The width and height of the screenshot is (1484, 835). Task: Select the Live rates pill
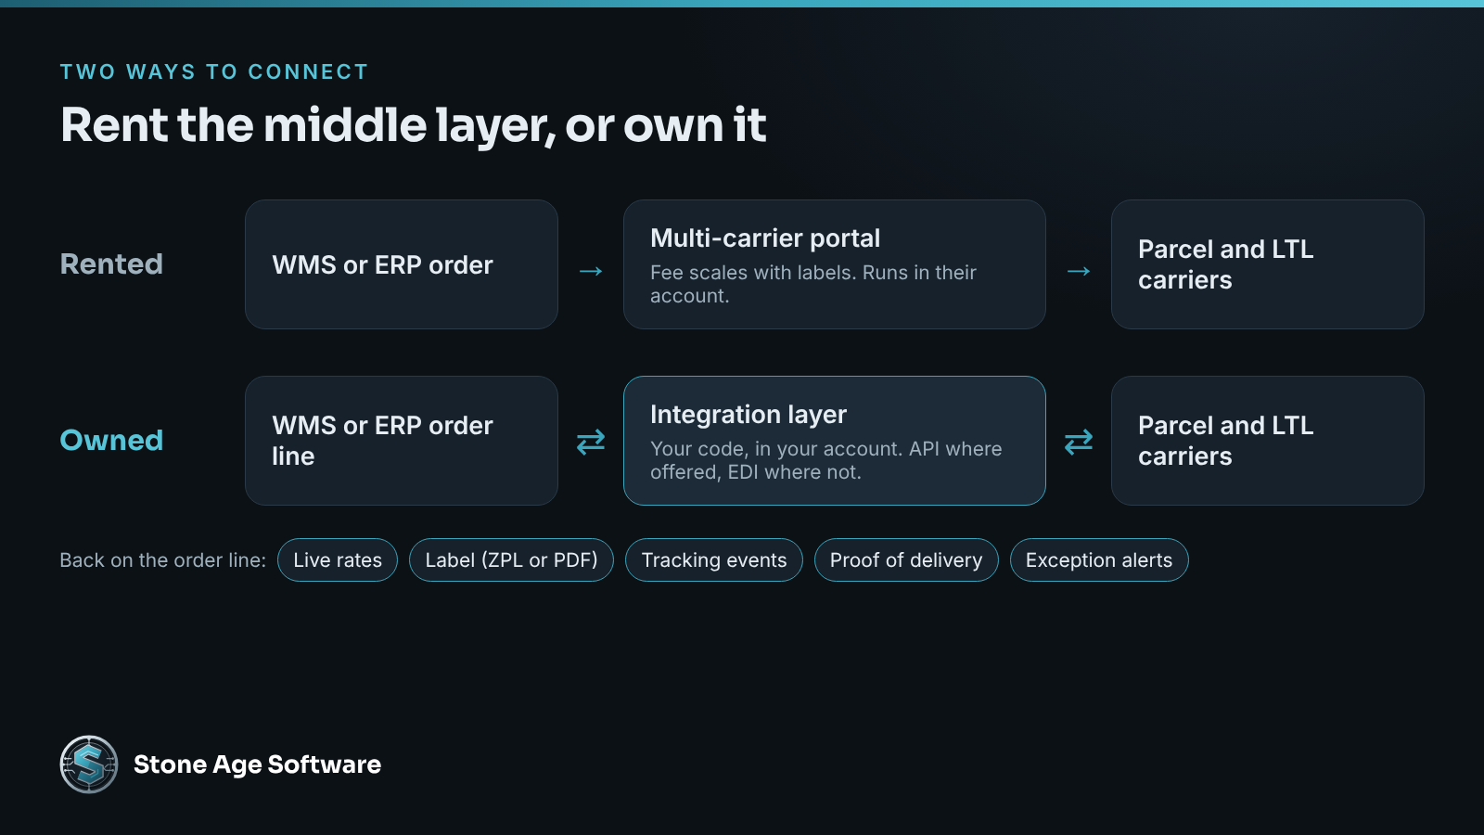[338, 560]
